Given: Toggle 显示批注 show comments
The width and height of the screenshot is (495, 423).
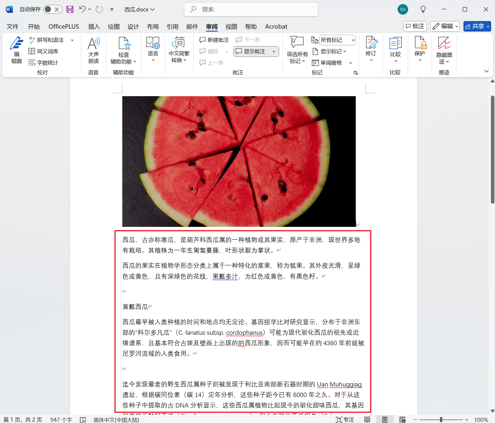Looking at the screenshot, I should click(253, 51).
